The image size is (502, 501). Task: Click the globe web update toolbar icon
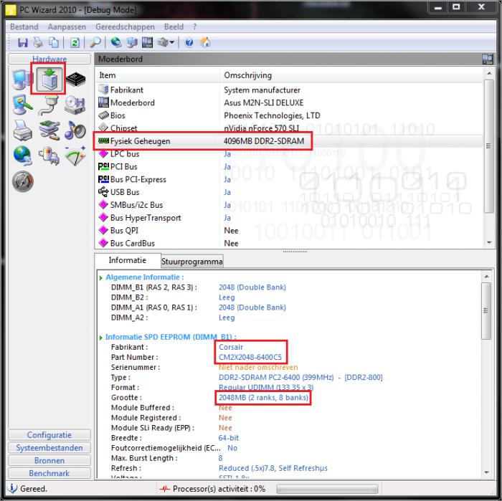tap(116, 42)
